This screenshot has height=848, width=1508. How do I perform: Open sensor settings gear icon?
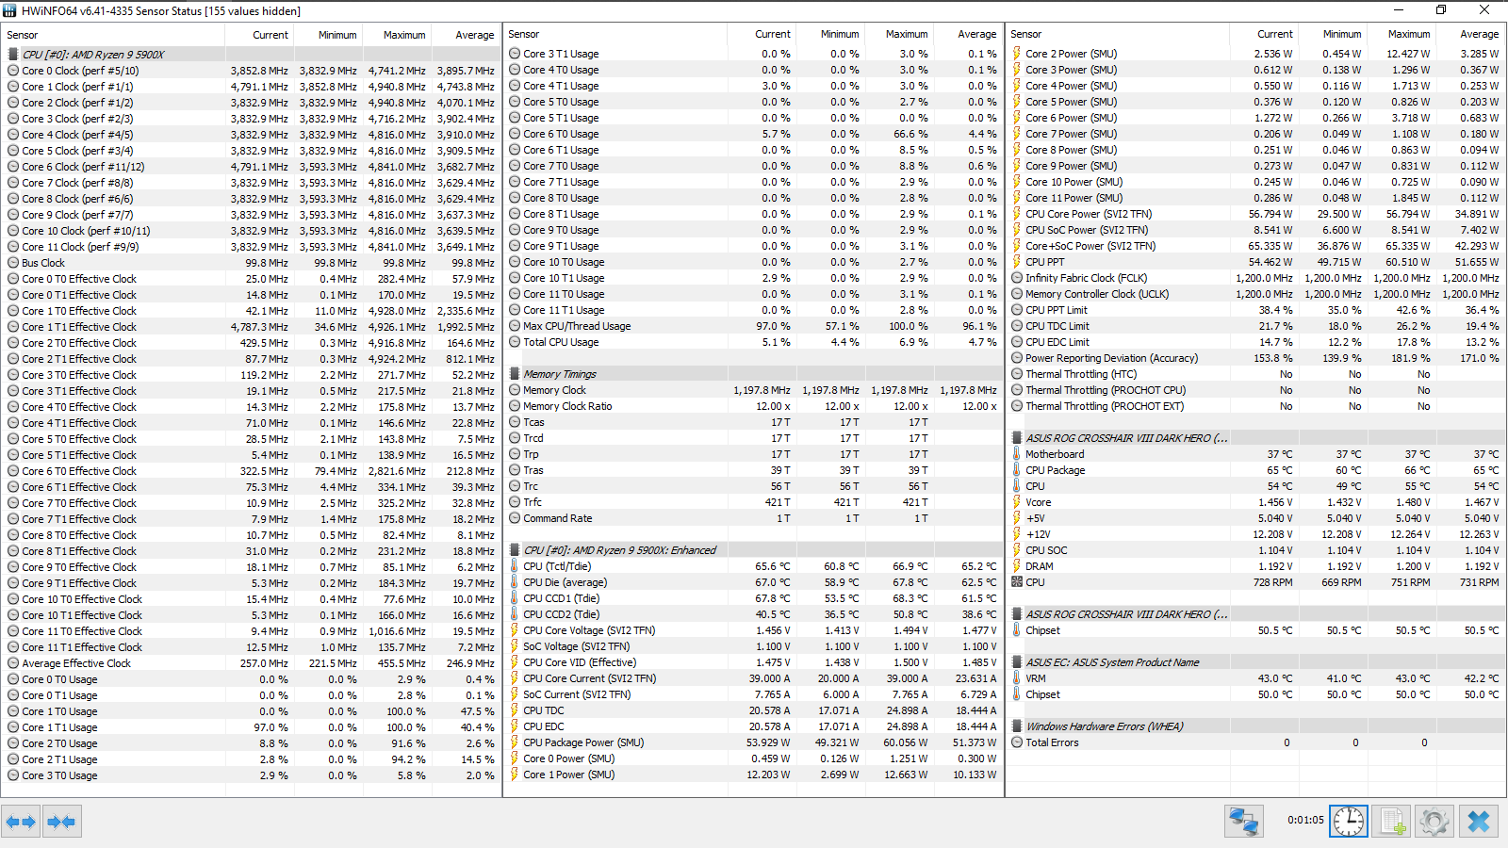coord(1434,822)
